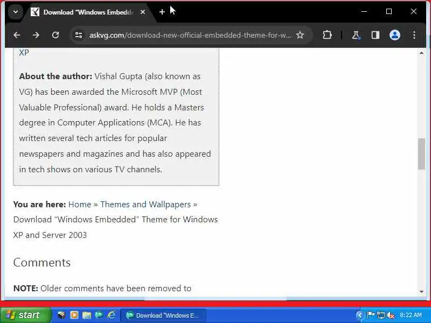Open the tab search dropdown arrow
Screen dimensions: 431x323
16,12
